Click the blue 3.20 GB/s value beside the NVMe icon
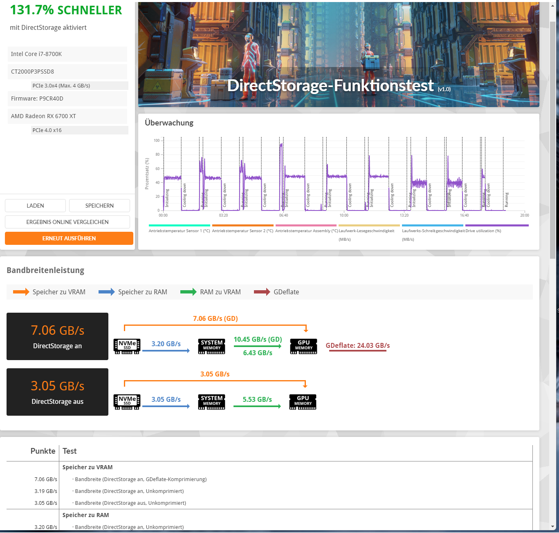 point(166,344)
